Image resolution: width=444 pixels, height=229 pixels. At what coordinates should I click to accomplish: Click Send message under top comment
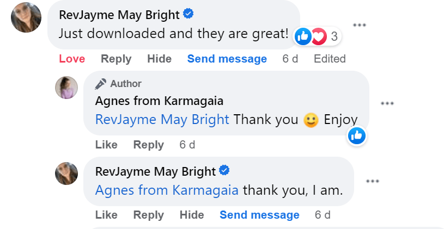tap(227, 59)
